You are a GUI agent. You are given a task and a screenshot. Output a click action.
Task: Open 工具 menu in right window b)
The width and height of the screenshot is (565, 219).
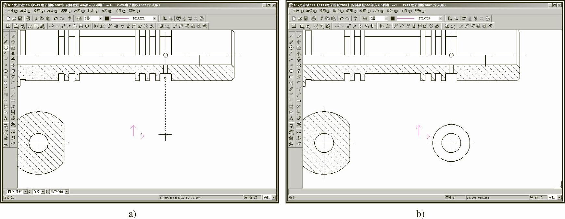(x=406, y=11)
